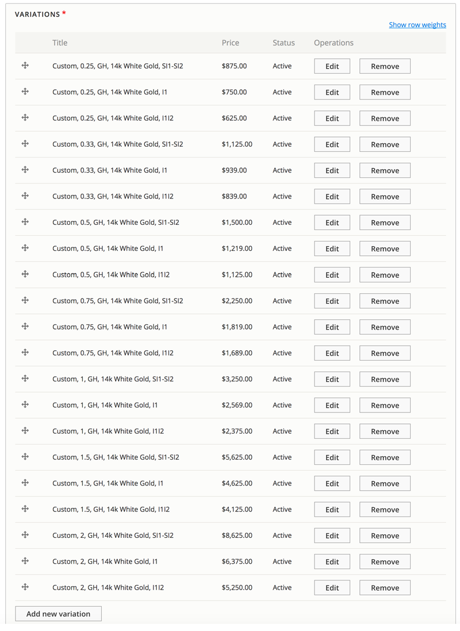Remove the $939.00 variation
Image resolution: width=460 pixels, height=631 pixels.
pos(385,170)
